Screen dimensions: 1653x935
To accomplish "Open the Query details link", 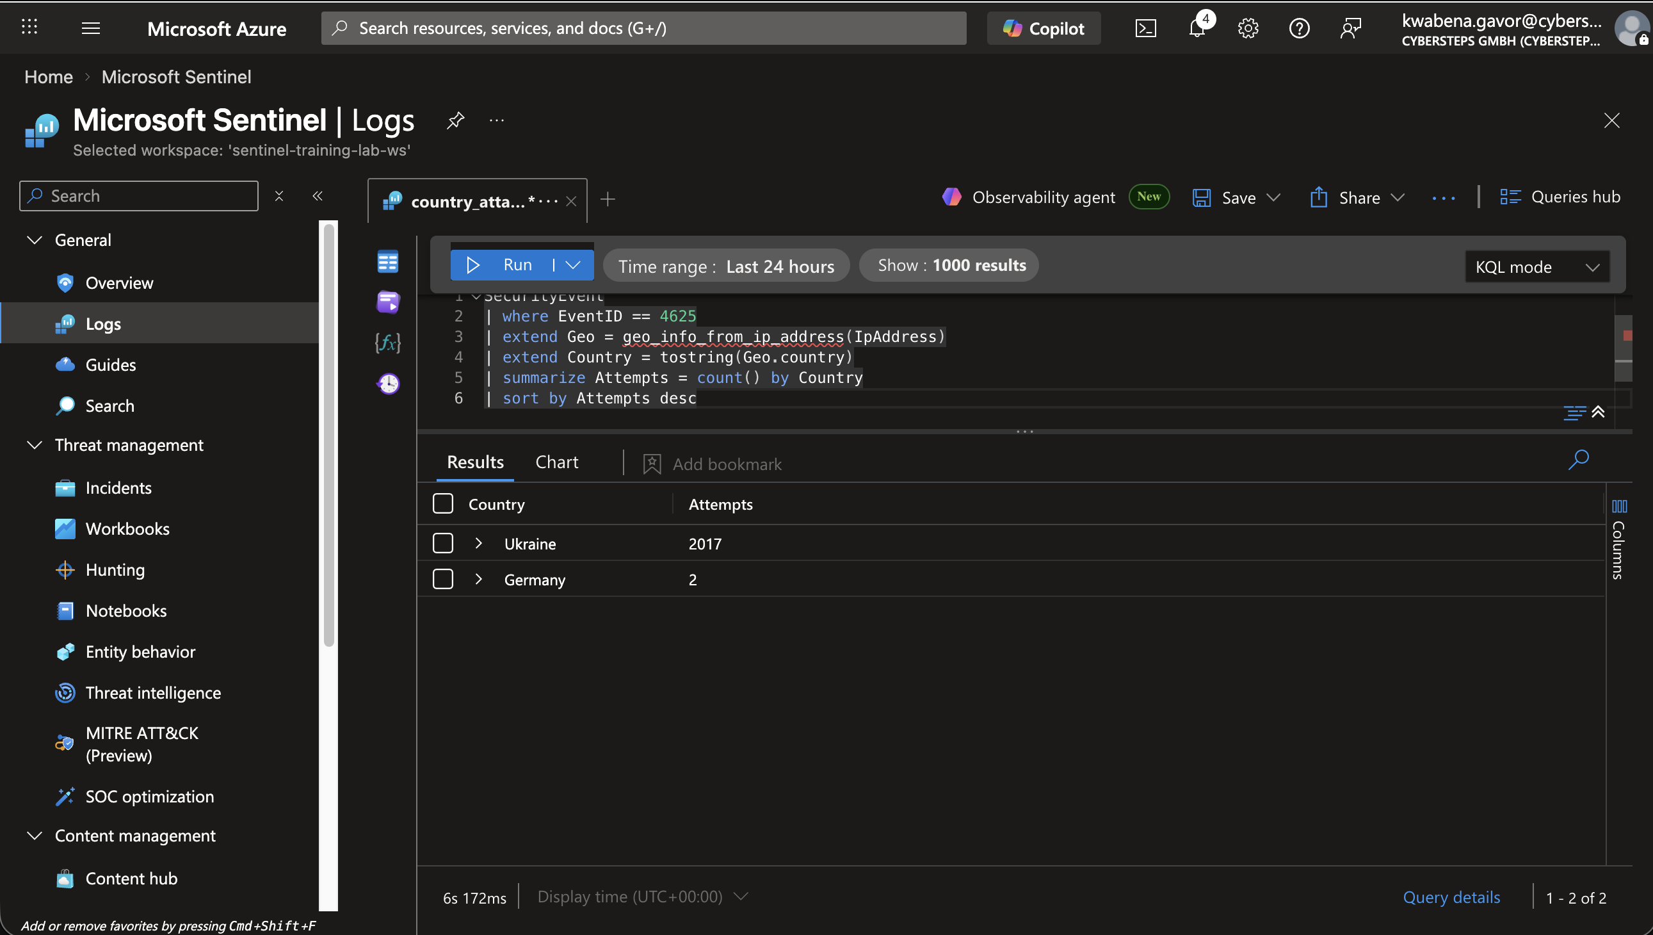I will pyautogui.click(x=1451, y=897).
